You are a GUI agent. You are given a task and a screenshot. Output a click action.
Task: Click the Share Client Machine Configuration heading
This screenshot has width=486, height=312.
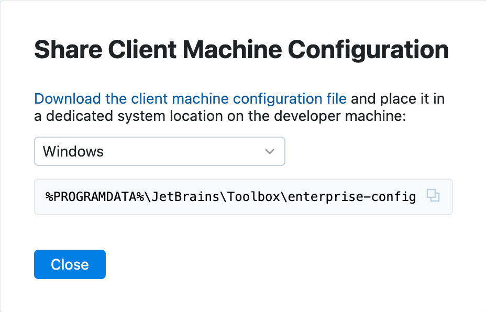click(x=241, y=49)
